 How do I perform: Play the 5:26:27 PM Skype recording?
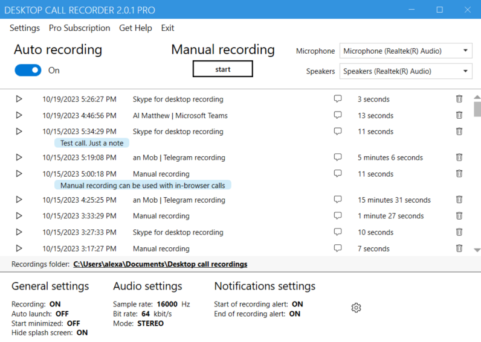click(x=19, y=99)
